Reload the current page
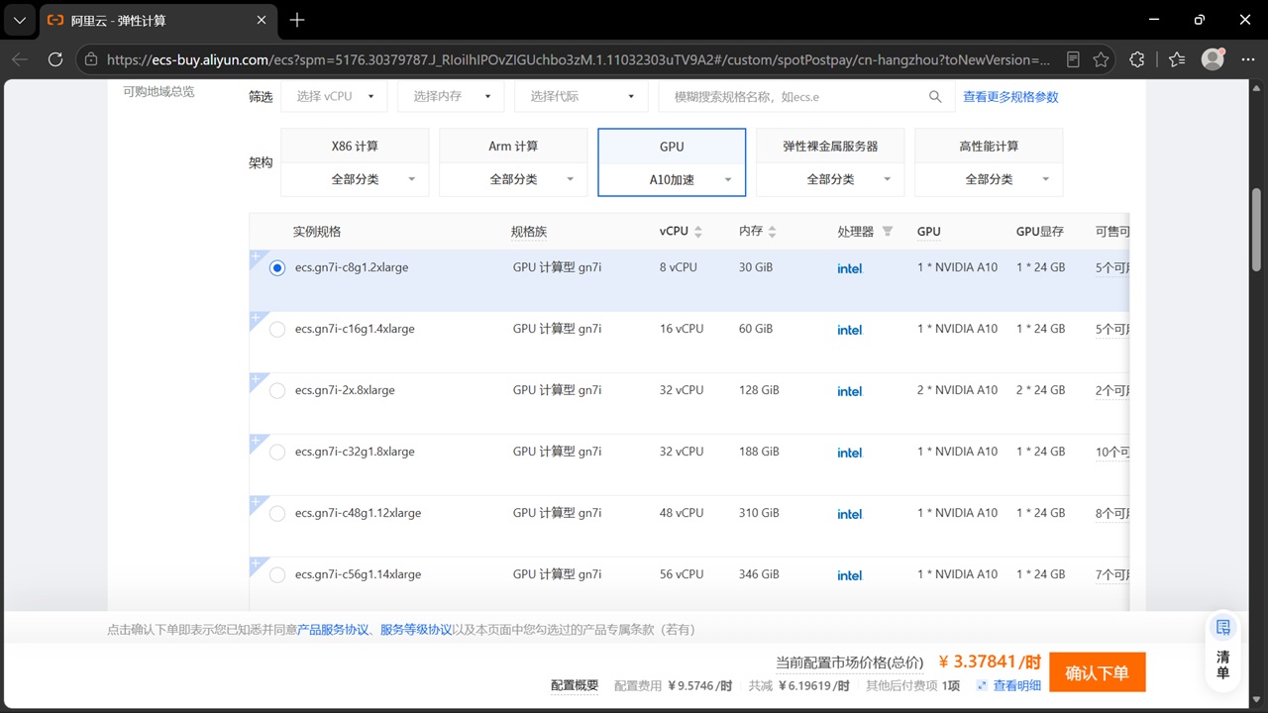Screen dimensions: 1268x713 coord(55,59)
